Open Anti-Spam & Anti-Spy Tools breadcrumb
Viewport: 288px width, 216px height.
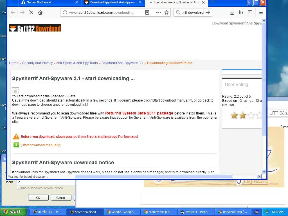77,63
